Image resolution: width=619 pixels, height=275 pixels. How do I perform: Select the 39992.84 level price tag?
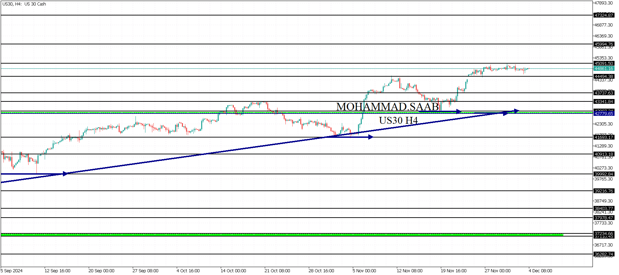click(604, 174)
